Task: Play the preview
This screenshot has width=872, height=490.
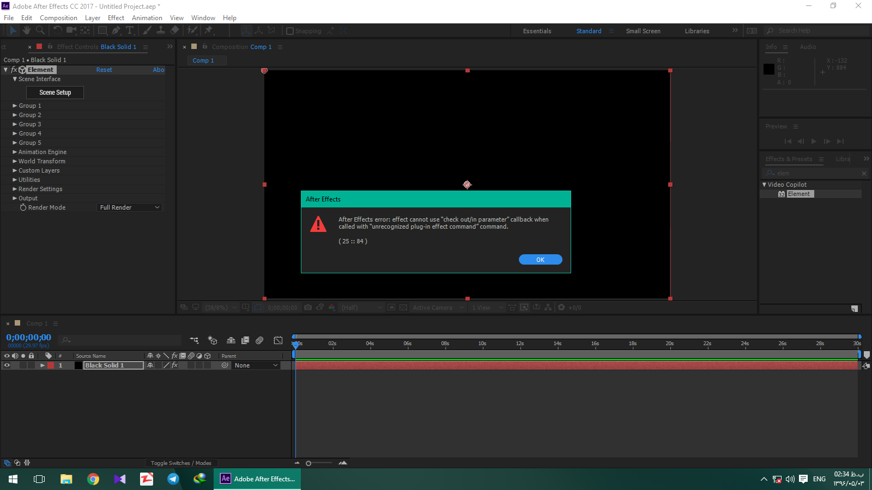Action: tap(814, 141)
